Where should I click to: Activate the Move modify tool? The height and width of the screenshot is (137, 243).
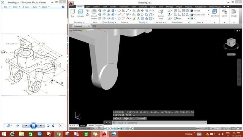(x=142, y=11)
